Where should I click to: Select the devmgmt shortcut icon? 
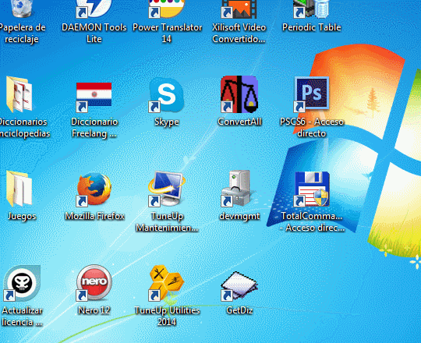pos(238,189)
